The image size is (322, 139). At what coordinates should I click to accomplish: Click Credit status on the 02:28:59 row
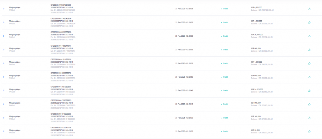click(x=225, y=36)
